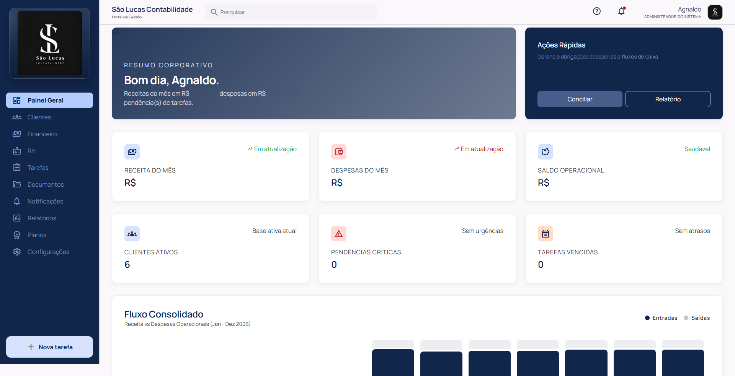Toggle the Entradas legend item
This screenshot has height=376, width=735.
661,318
